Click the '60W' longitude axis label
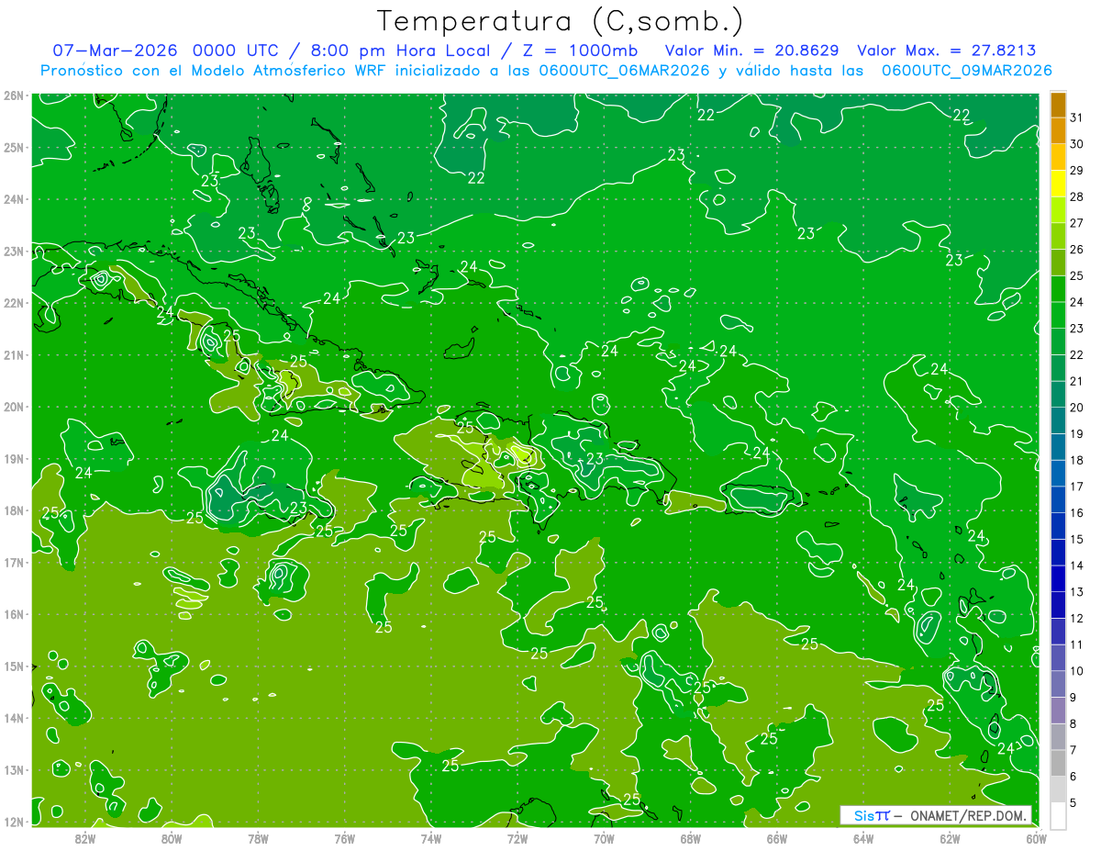Viewport: 1101px width, 851px height. click(1037, 838)
